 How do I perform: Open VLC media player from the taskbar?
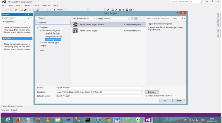48,120
